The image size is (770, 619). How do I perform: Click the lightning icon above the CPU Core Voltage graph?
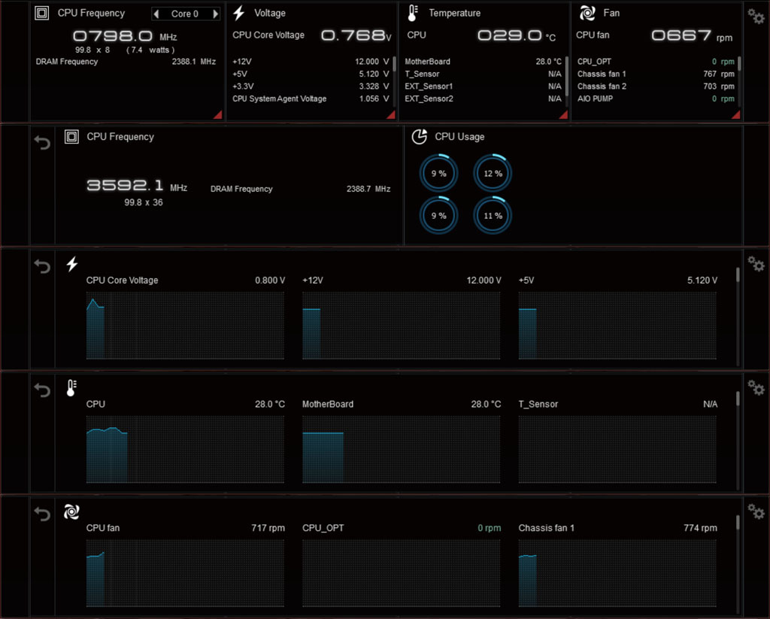[x=72, y=264]
